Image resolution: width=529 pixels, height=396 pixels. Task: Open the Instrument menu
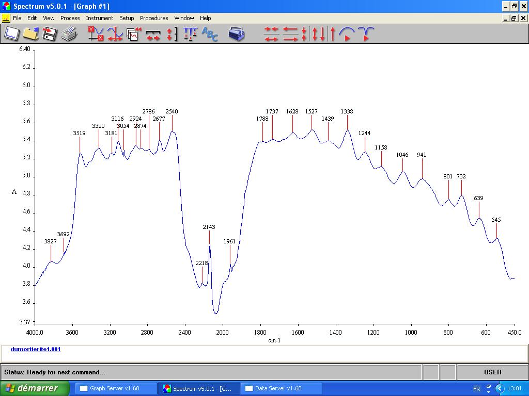[x=99, y=18]
